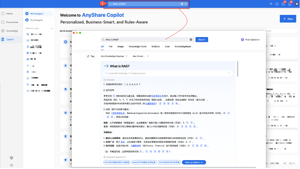Click the plus icon in top header
This screenshot has height=169, width=300.
point(271,4)
